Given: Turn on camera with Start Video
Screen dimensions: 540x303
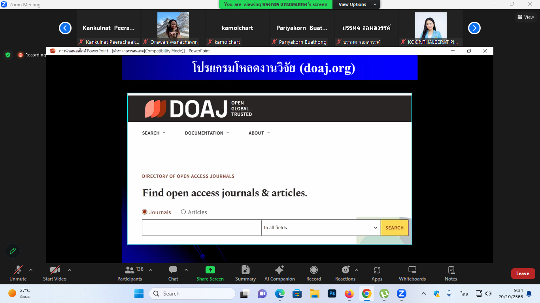Looking at the screenshot, I should [55, 270].
